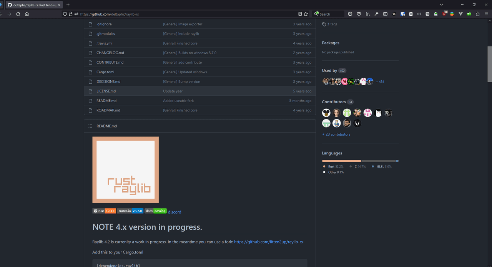This screenshot has width=492, height=267.
Task: Toggle the Firefox sidebar icon
Action: point(385,14)
